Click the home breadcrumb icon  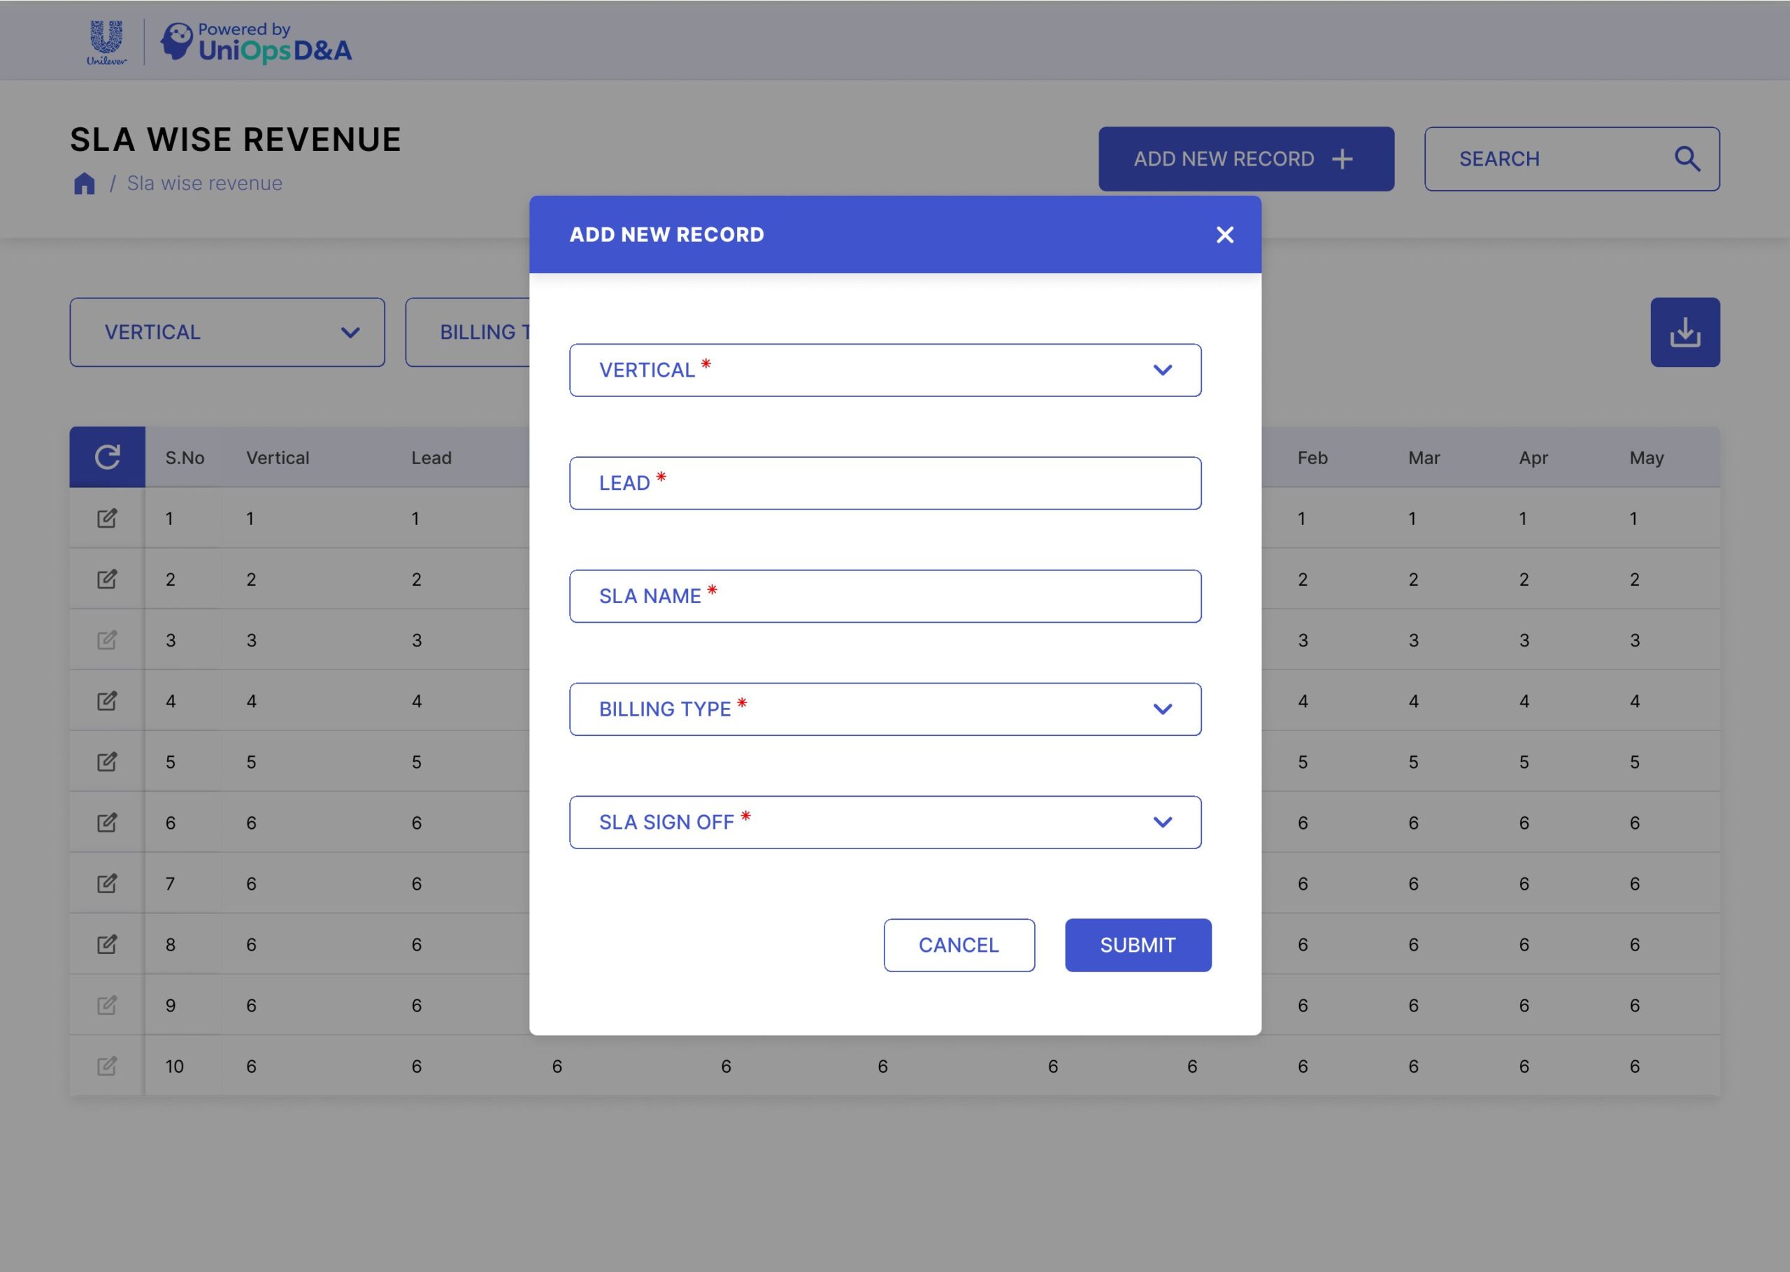85,183
